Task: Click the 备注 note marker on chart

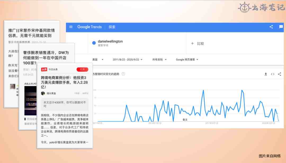Action: coord(185,120)
